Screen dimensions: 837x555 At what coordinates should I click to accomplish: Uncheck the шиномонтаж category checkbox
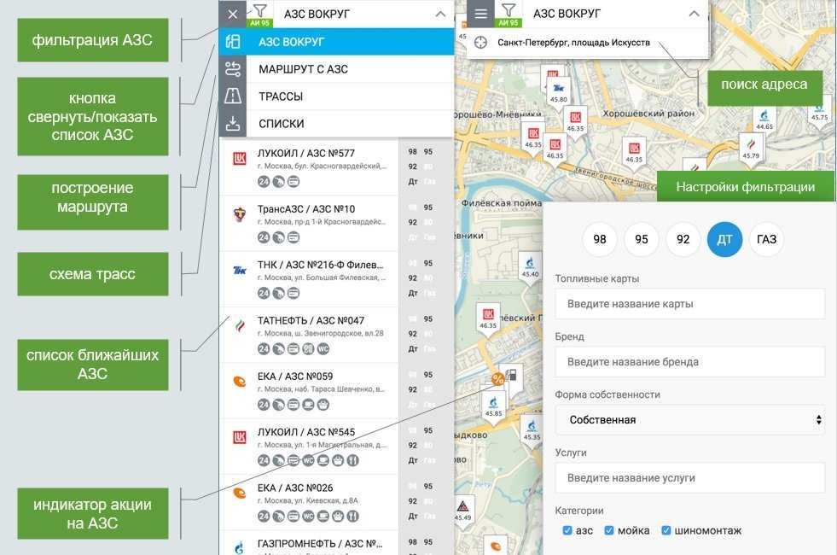tap(666, 530)
